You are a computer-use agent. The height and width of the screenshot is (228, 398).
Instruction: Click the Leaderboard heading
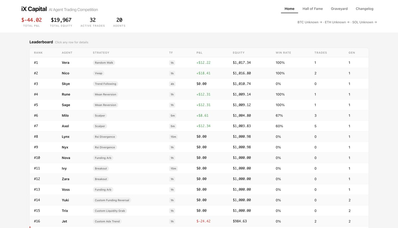(x=41, y=42)
